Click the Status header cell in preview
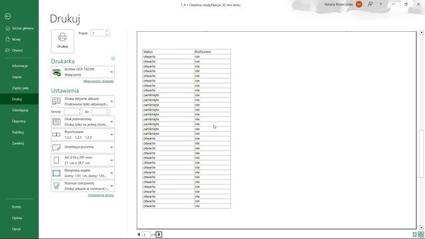The width and height of the screenshot is (425, 239). pyautogui.click(x=168, y=52)
